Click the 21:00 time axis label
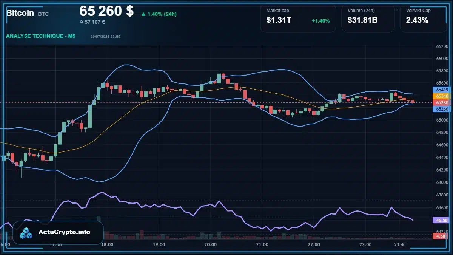This screenshot has height=255, width=453. [x=262, y=244]
